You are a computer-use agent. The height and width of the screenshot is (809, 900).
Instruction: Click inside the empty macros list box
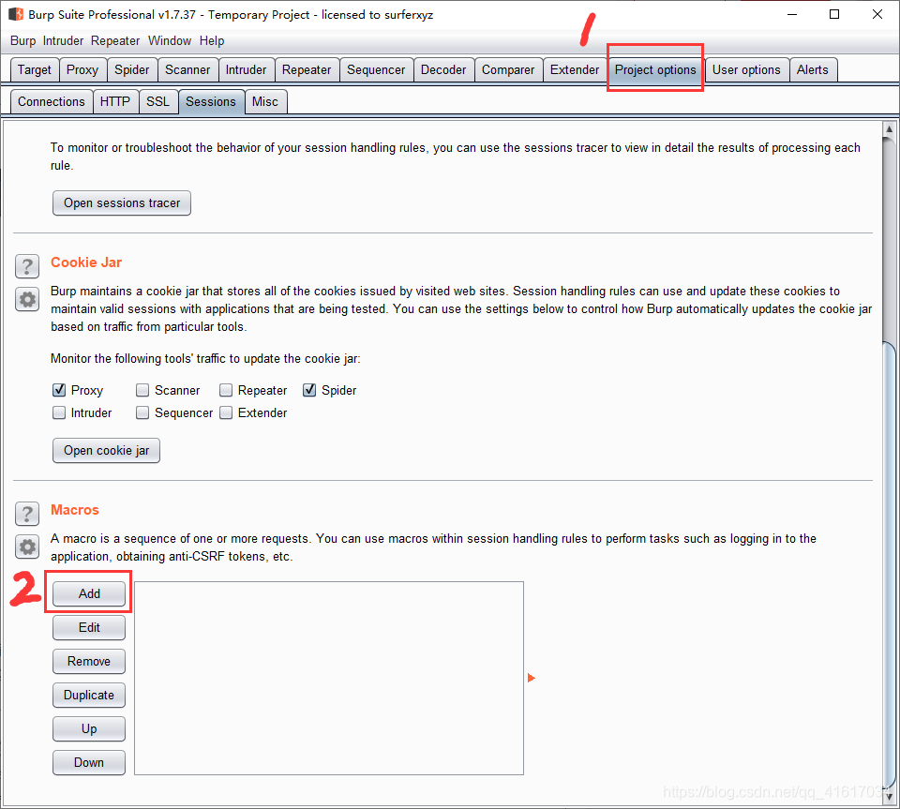point(329,678)
